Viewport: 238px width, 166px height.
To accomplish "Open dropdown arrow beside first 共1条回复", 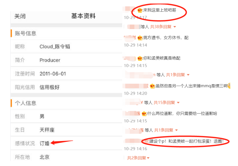I will point(188,75).
